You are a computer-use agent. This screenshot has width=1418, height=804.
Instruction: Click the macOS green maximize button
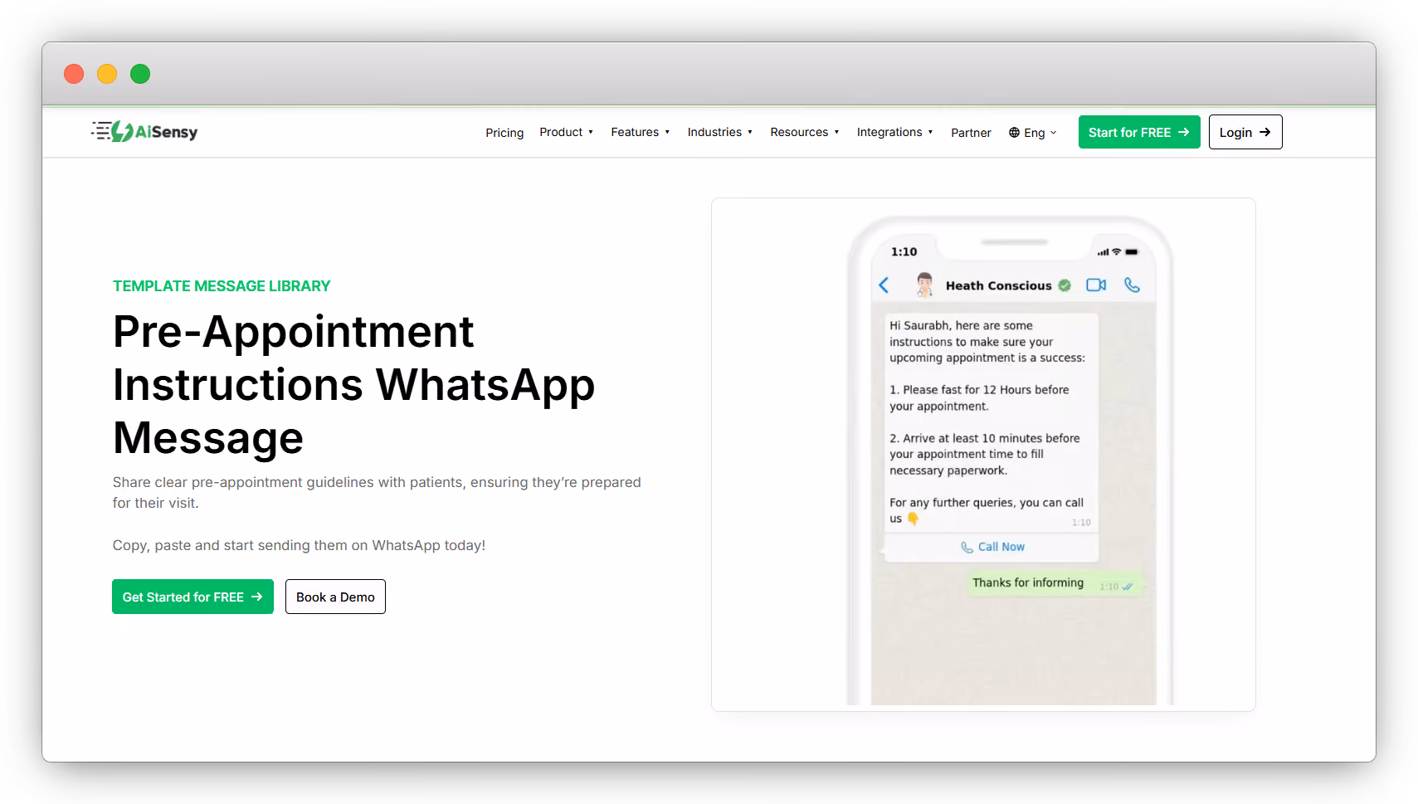coord(140,74)
